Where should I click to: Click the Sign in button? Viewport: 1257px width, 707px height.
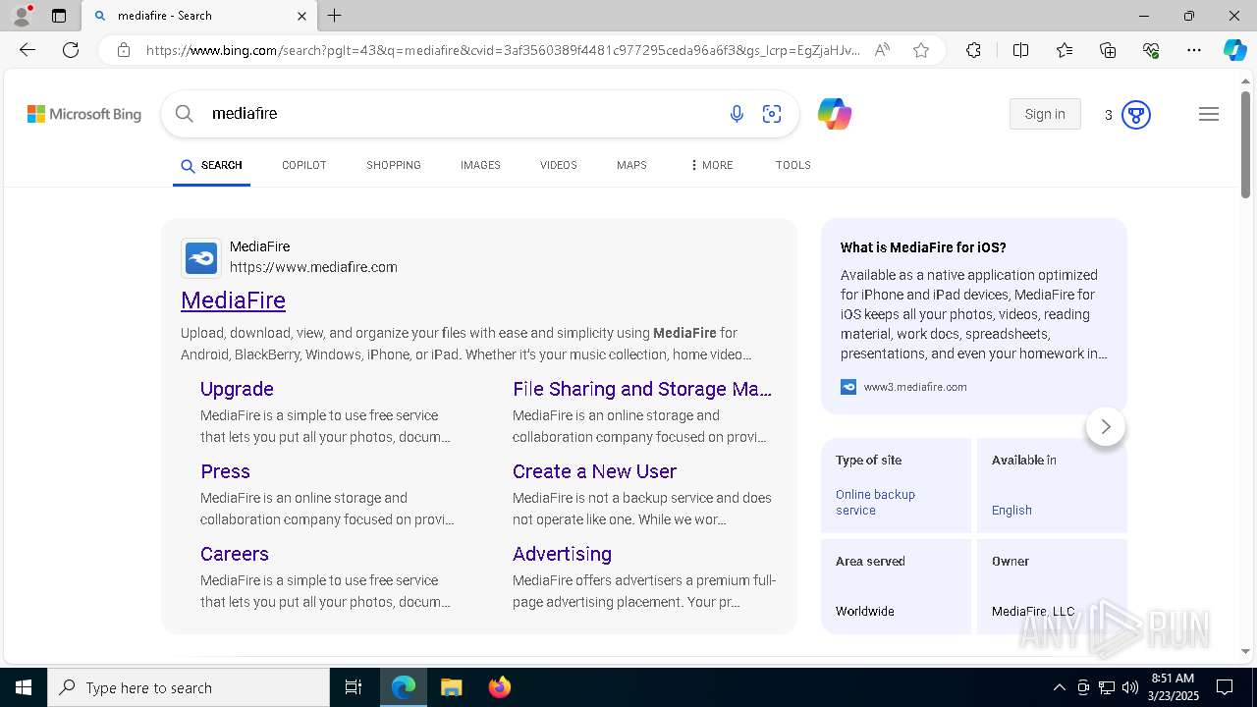(x=1045, y=114)
